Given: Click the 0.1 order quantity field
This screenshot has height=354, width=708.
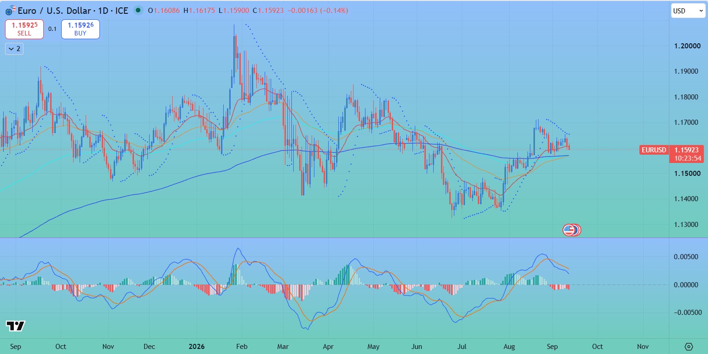Looking at the screenshot, I should (x=52, y=29).
